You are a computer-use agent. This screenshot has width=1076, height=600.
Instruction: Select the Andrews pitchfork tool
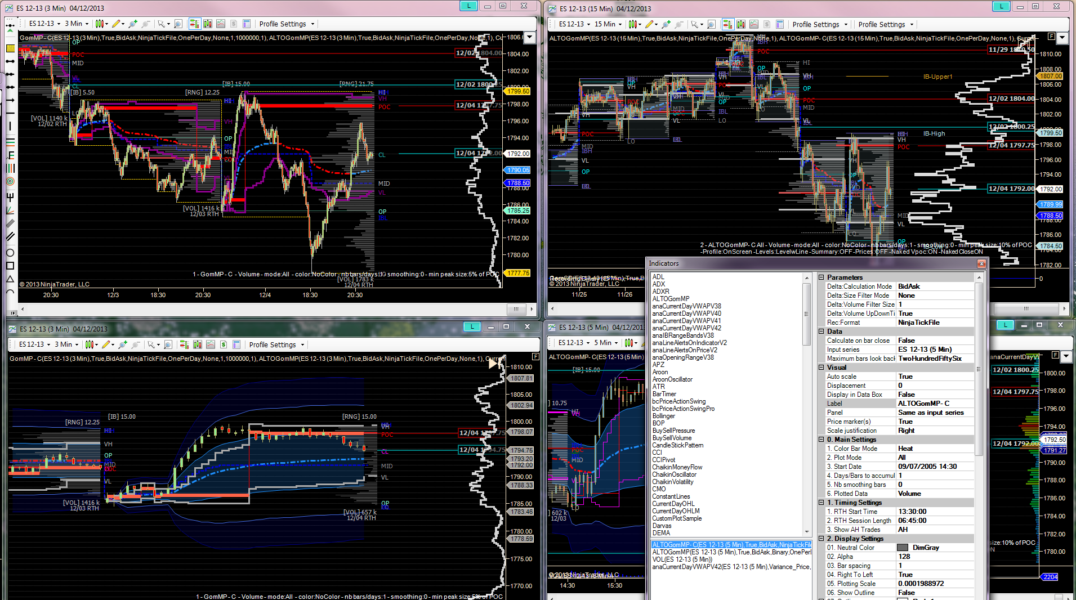tap(10, 197)
